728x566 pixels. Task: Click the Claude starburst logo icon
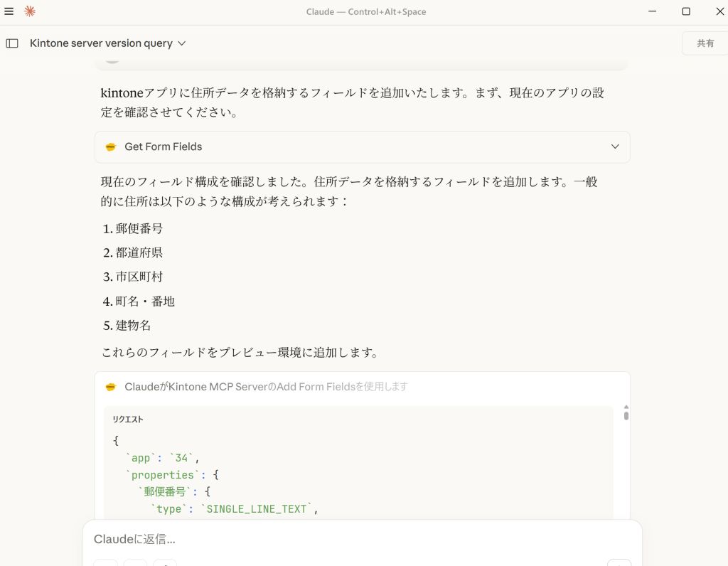pos(30,11)
